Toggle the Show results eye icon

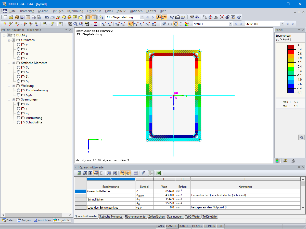click(x=159, y=17)
